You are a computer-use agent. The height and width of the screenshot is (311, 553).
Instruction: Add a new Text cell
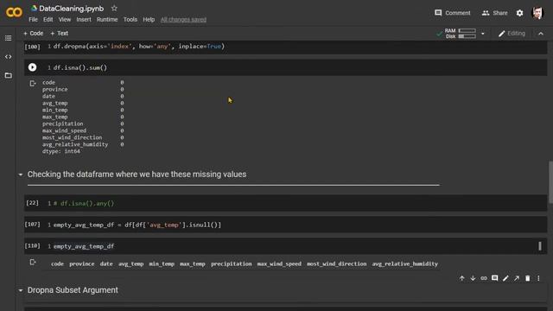coord(60,33)
